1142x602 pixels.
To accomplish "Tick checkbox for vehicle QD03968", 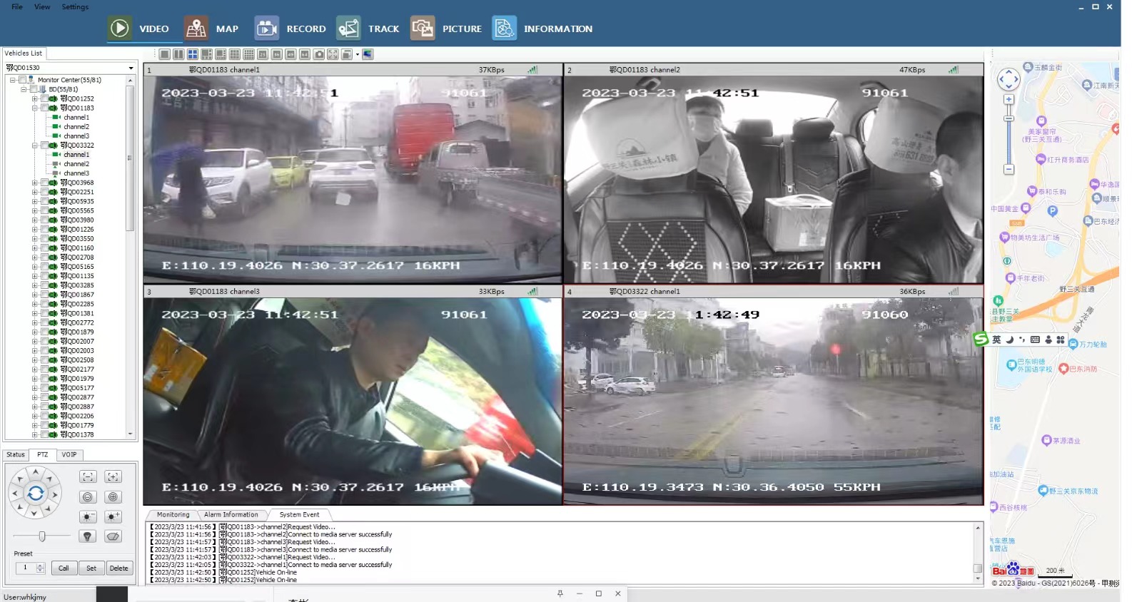I will tap(44, 183).
